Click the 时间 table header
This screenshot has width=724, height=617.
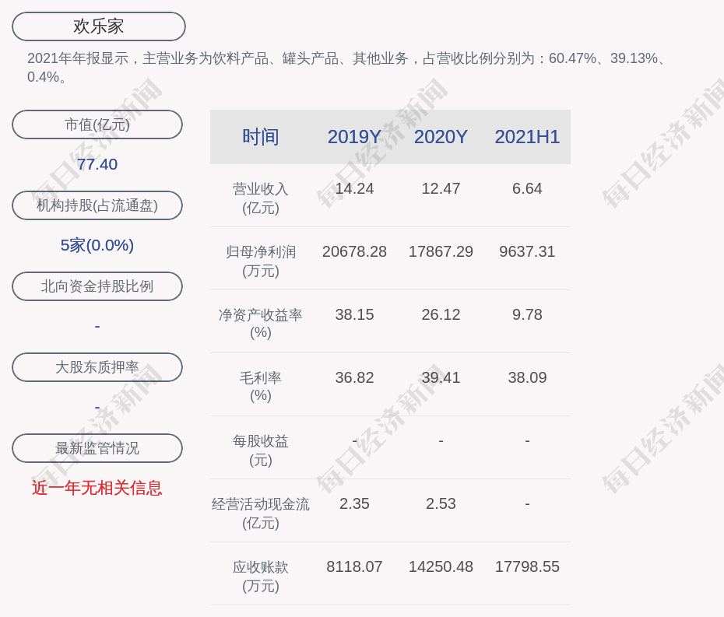261,137
